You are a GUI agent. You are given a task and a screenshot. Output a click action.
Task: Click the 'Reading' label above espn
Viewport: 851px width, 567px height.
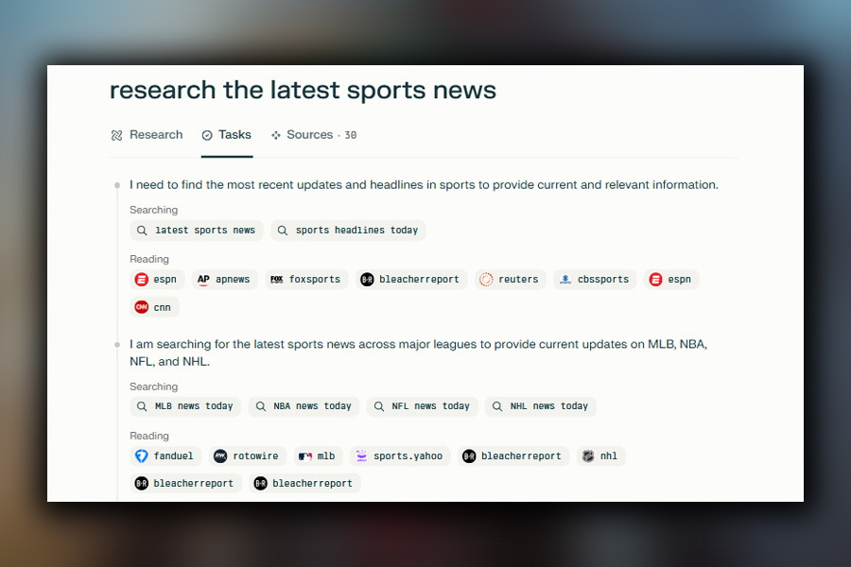(x=149, y=259)
